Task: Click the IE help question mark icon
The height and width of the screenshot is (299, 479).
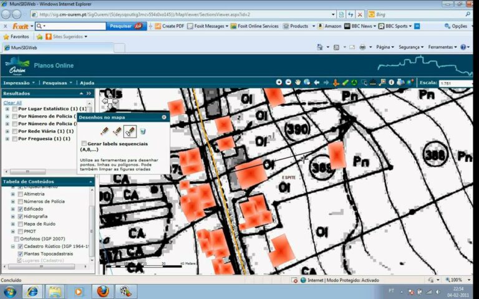Action: pos(463,47)
